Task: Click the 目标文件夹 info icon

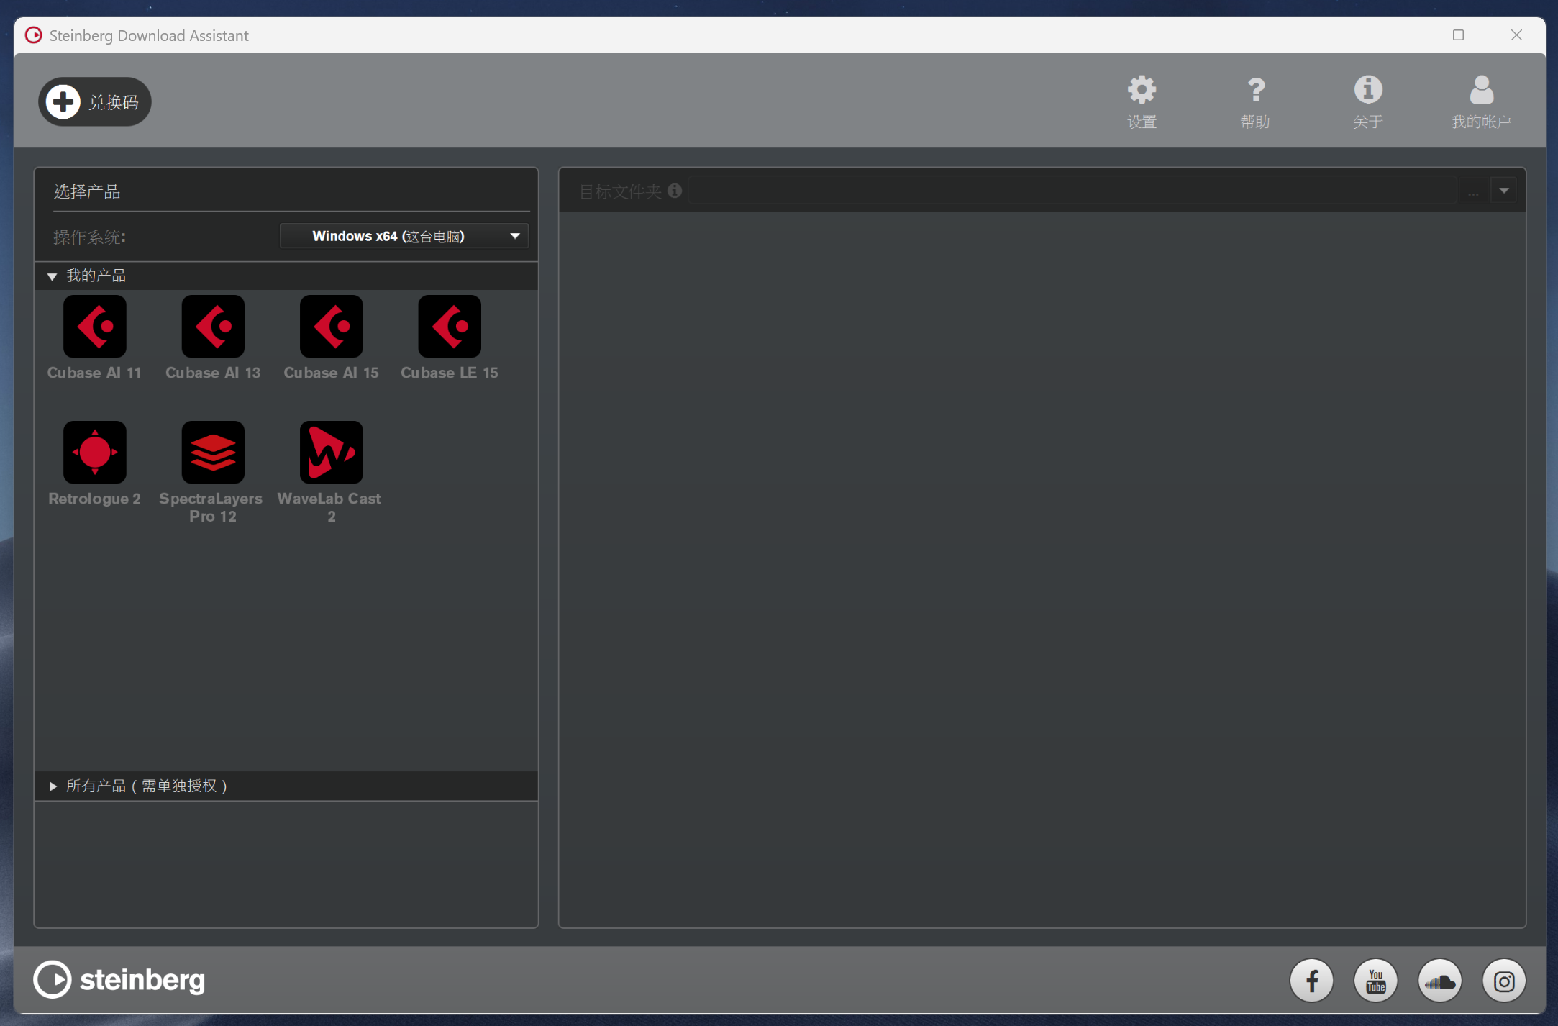Action: [x=674, y=191]
